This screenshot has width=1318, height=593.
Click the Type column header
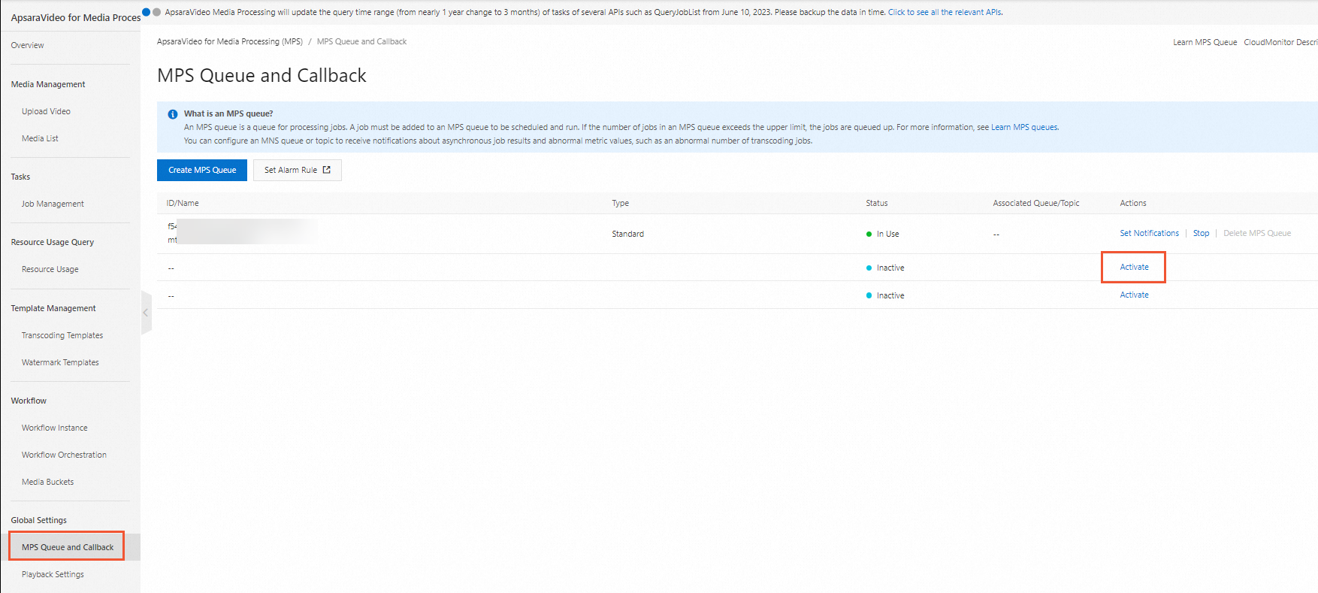click(620, 203)
